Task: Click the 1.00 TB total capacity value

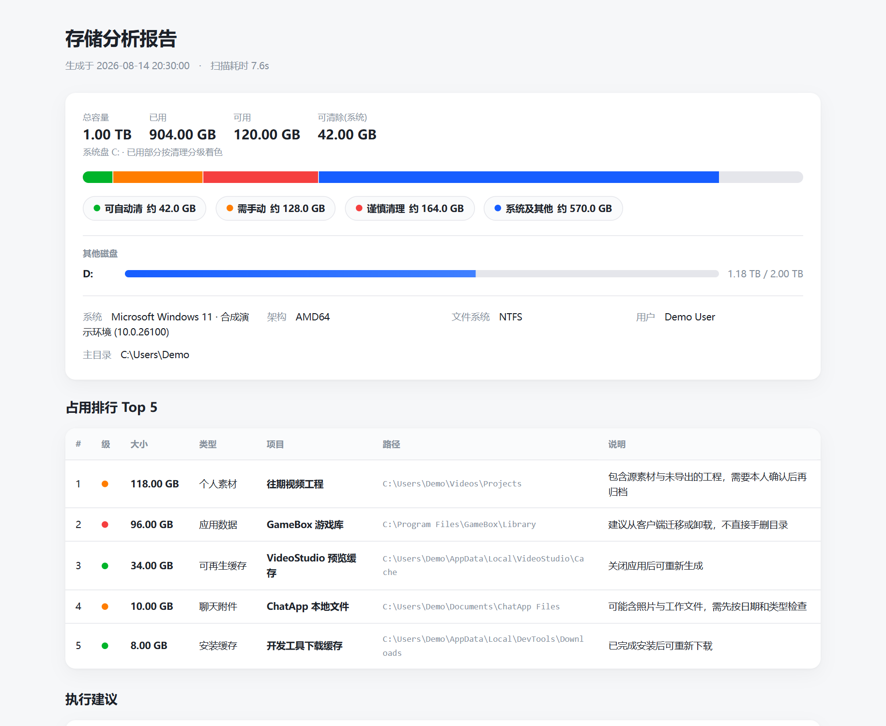Action: 107,135
